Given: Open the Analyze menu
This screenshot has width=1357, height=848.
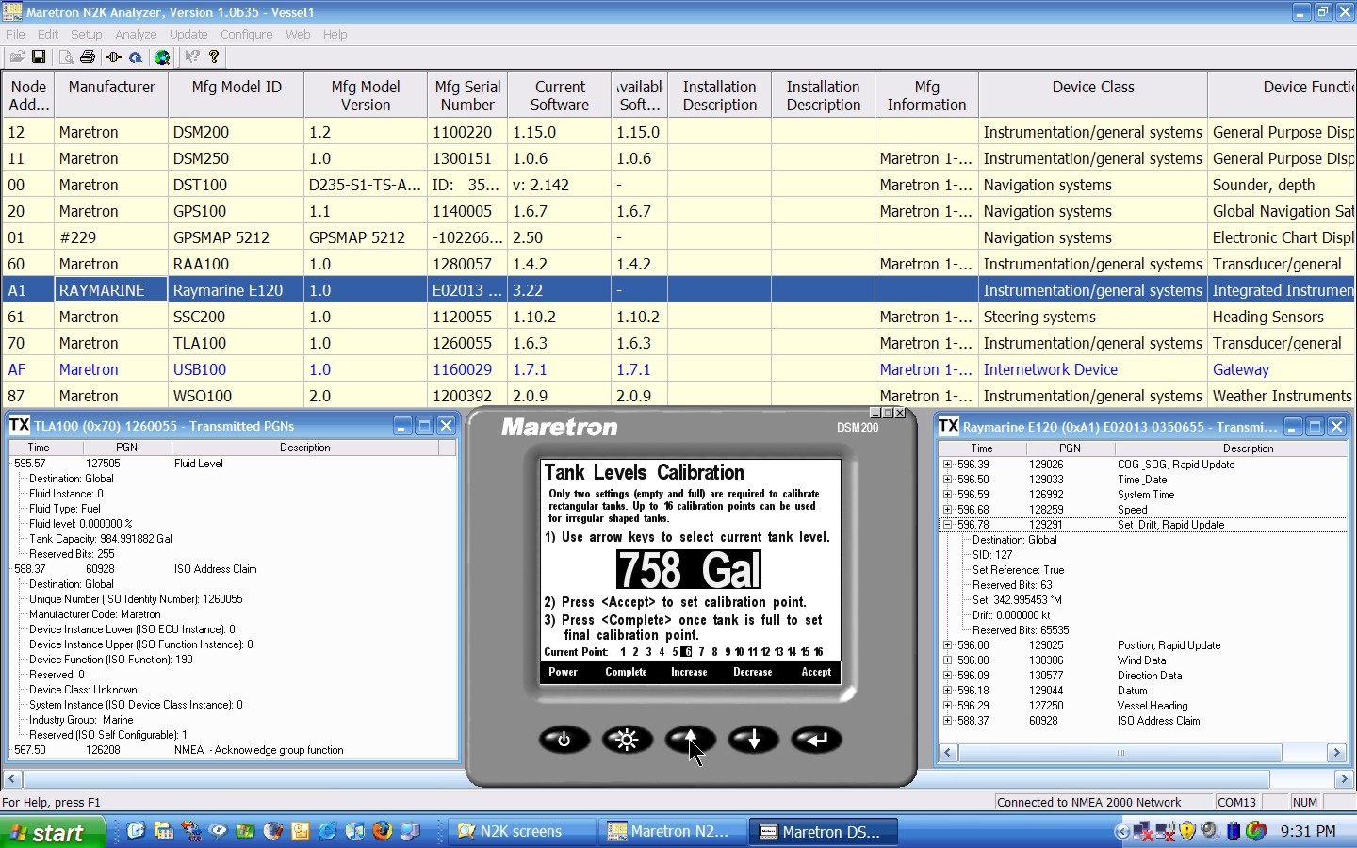Looking at the screenshot, I should 136,34.
